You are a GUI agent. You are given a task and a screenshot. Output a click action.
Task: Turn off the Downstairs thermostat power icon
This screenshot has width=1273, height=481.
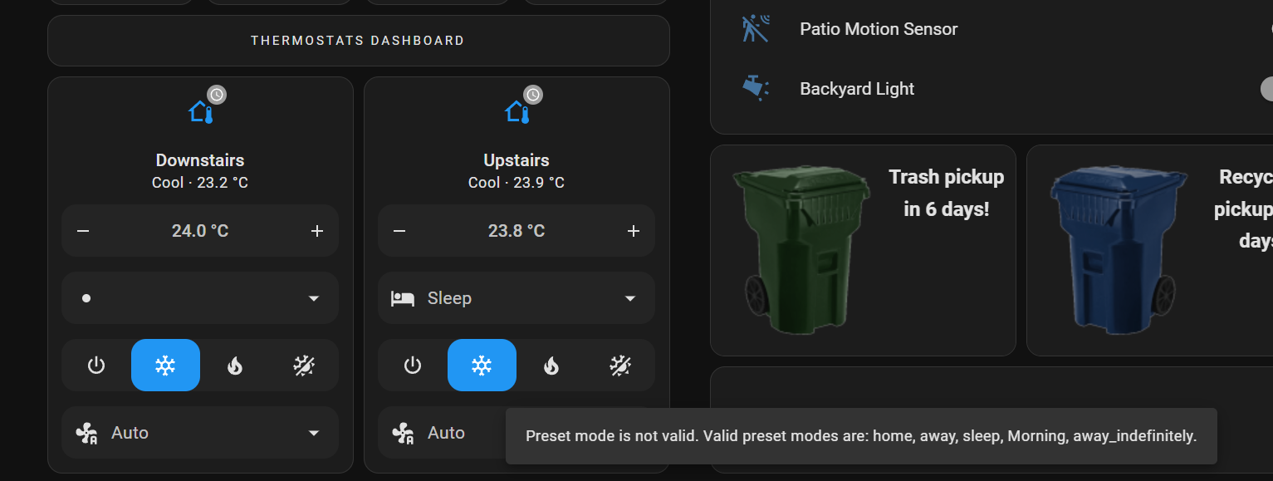coord(96,365)
